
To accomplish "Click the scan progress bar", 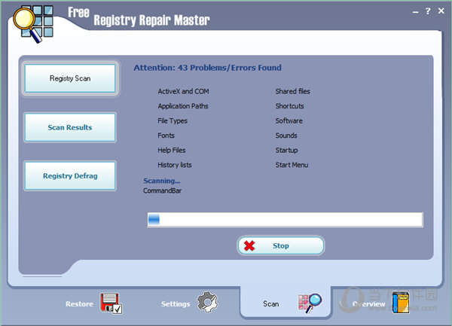I will point(285,220).
